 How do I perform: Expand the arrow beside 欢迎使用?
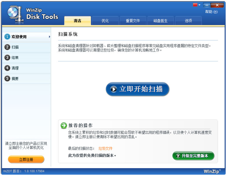point(50,37)
